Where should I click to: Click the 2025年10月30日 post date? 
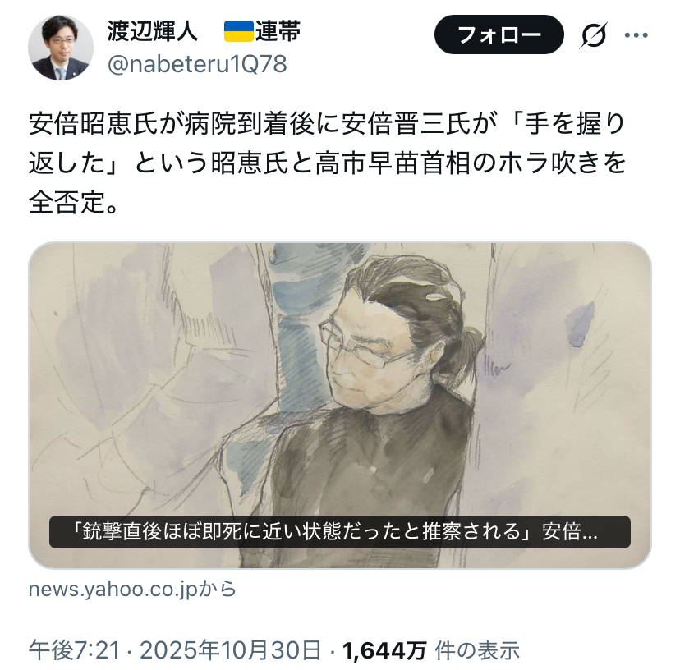(x=231, y=650)
